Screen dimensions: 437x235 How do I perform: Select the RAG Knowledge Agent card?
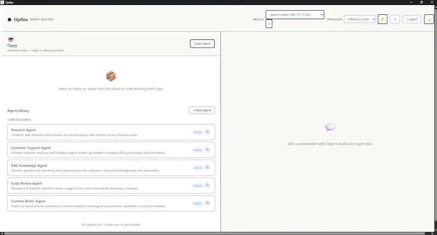pos(111,168)
